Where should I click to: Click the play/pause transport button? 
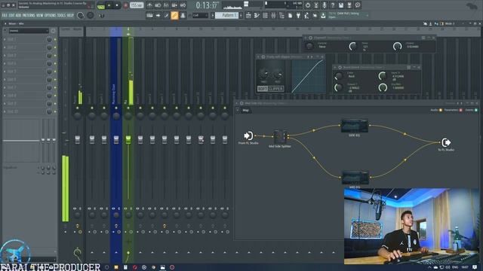point(109,5)
